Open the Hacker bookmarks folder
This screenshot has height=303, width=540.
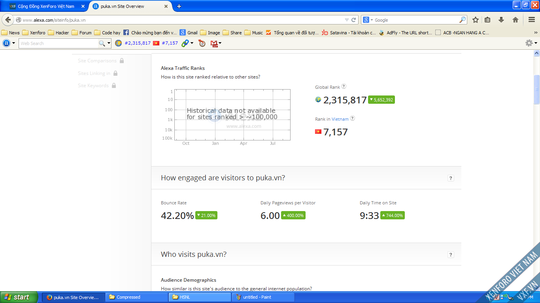point(59,33)
